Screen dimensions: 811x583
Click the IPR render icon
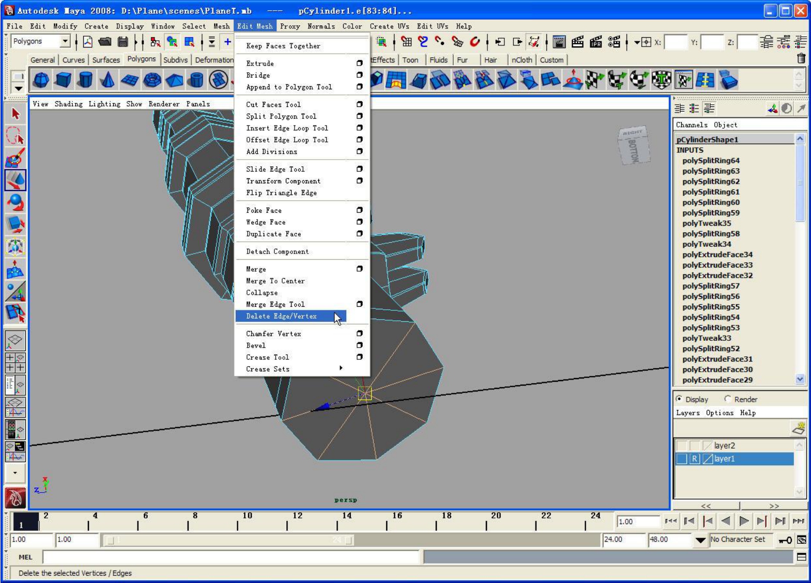[595, 42]
